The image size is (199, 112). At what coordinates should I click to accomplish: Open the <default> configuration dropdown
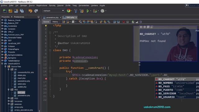pos(53,11)
